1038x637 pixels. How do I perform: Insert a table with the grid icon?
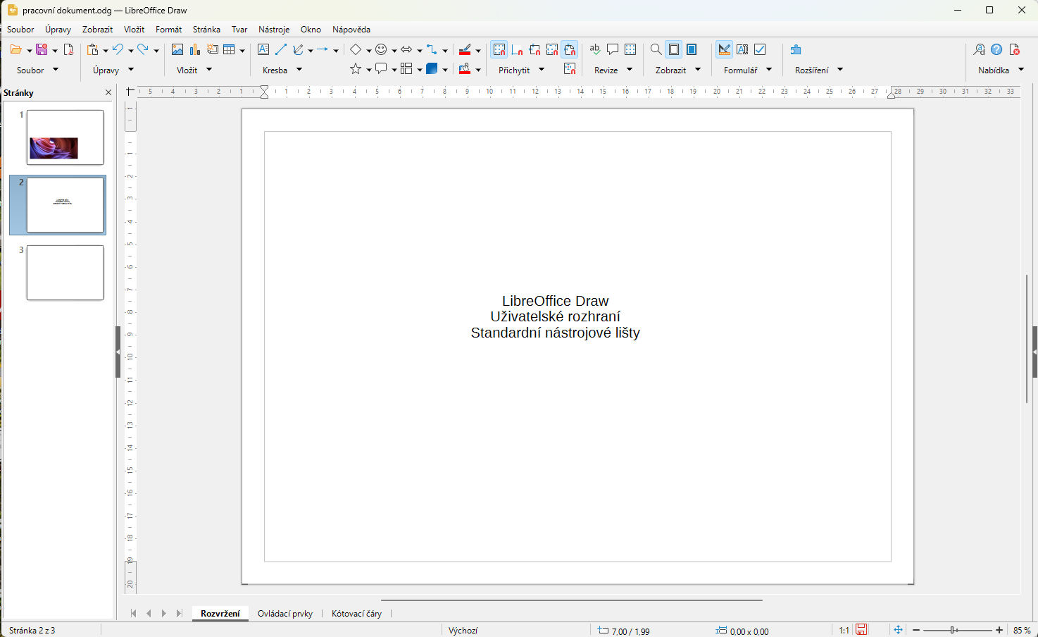[229, 49]
